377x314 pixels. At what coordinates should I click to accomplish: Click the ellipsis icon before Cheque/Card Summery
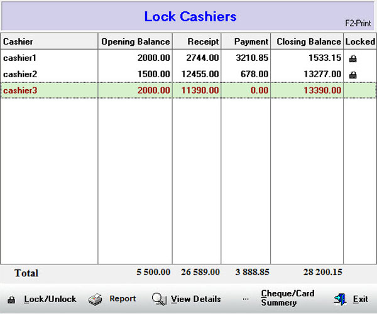click(x=246, y=300)
